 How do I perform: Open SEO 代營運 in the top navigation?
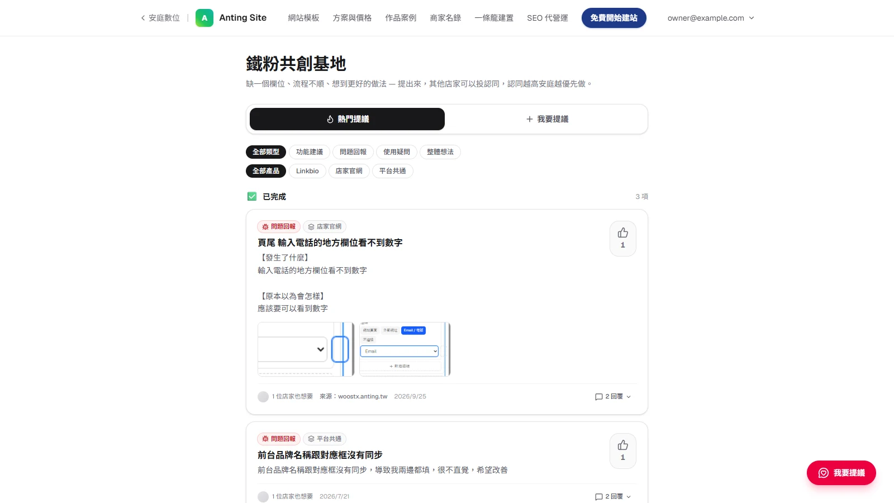click(548, 18)
